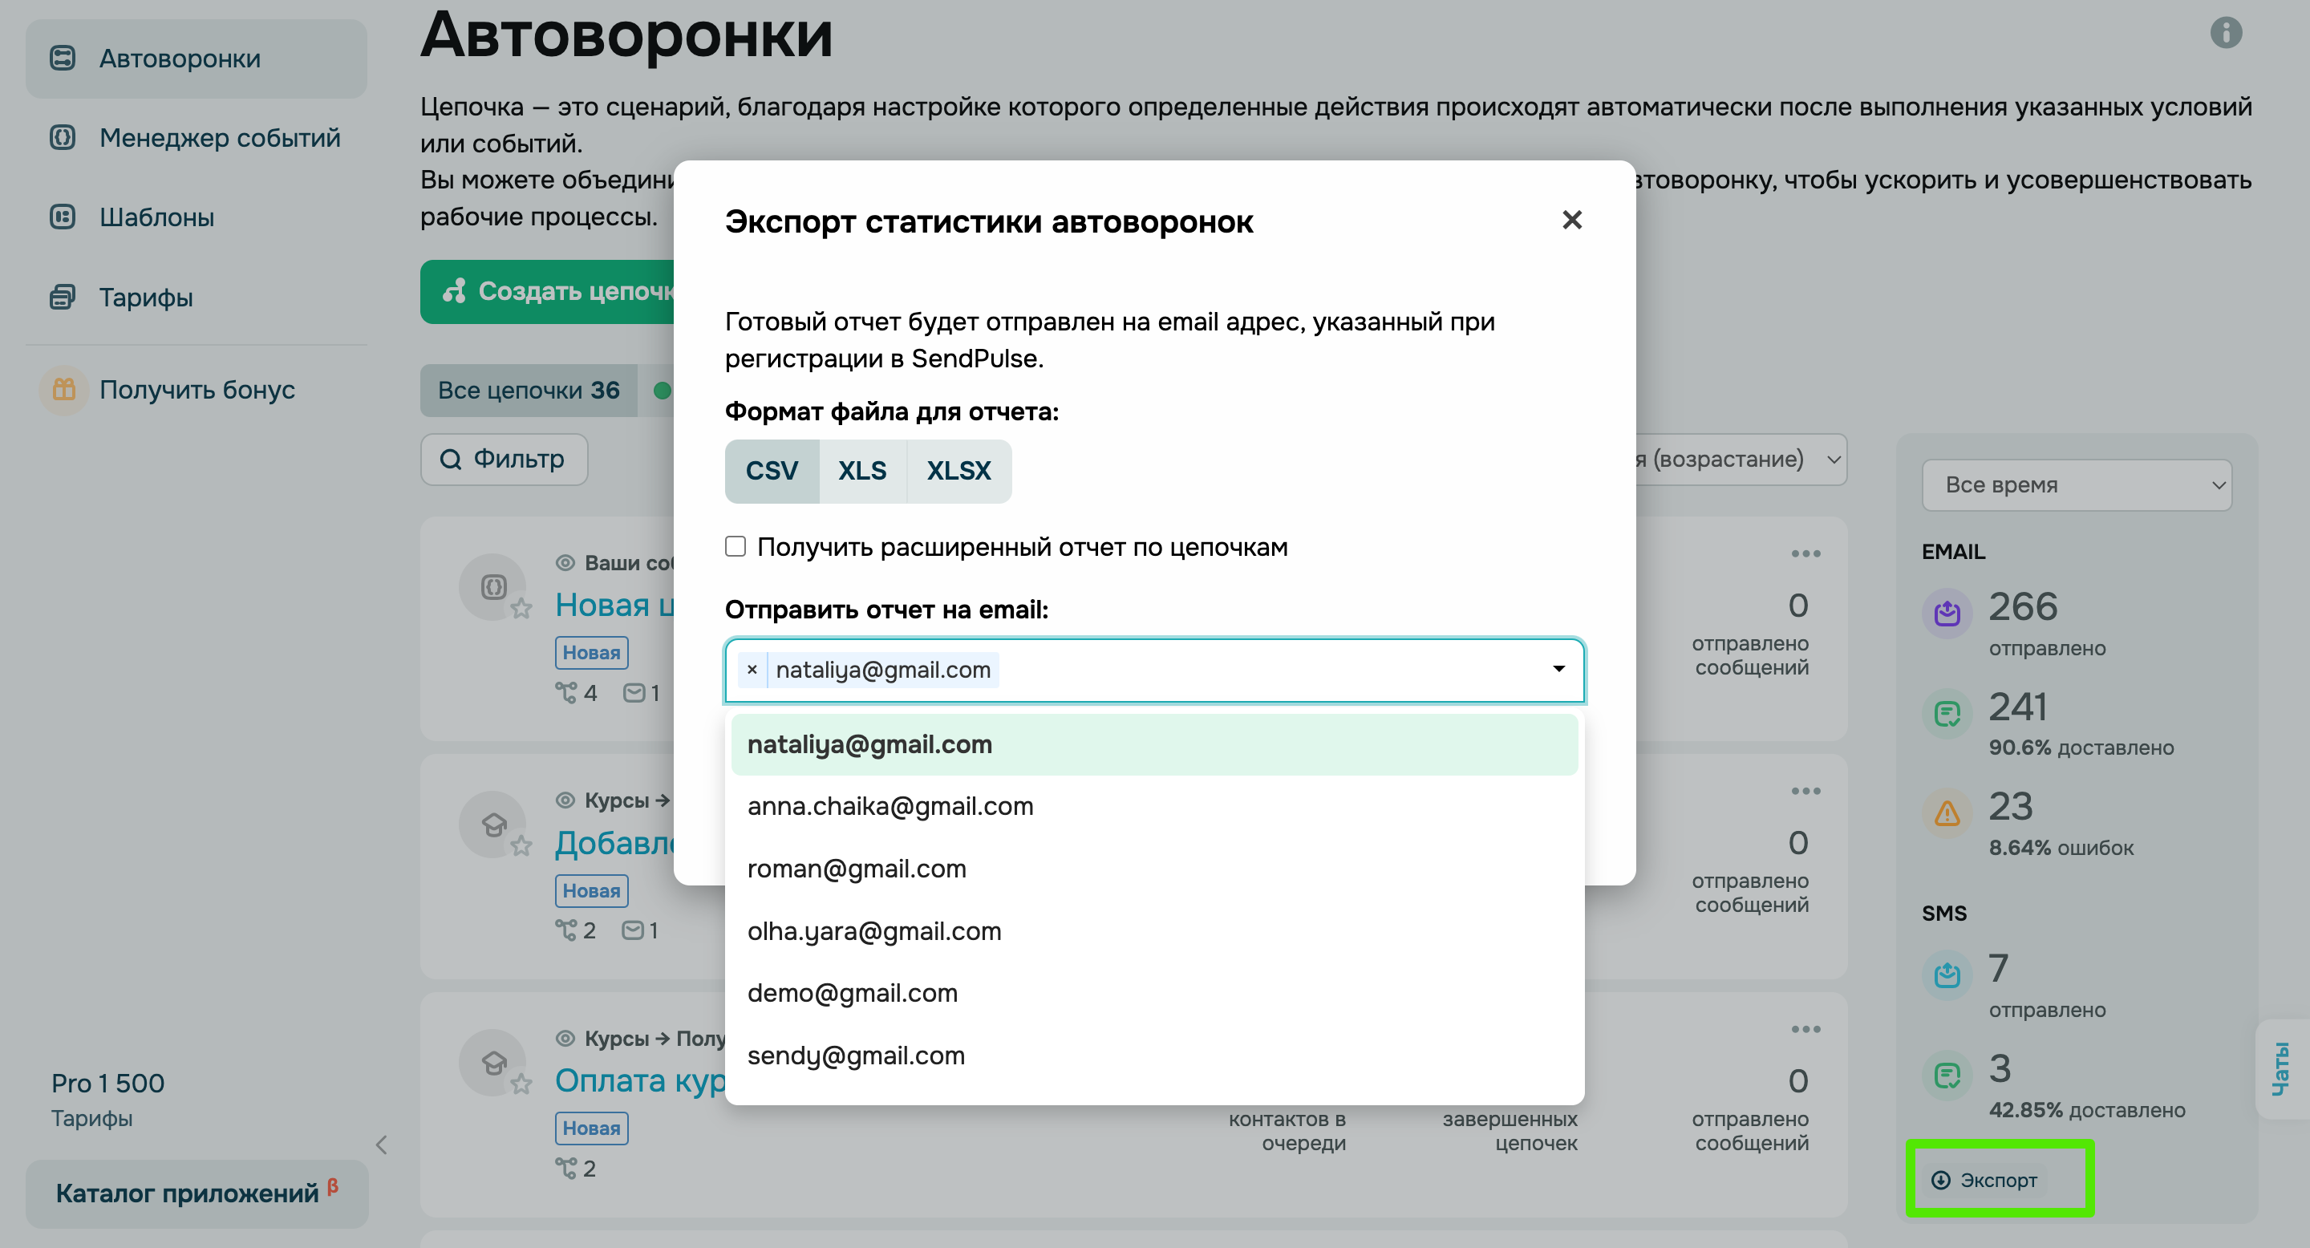Screen dimensions: 2310x1248
Task: Select anna.chaika@gmail.com from the suggestions list
Action: (890, 805)
